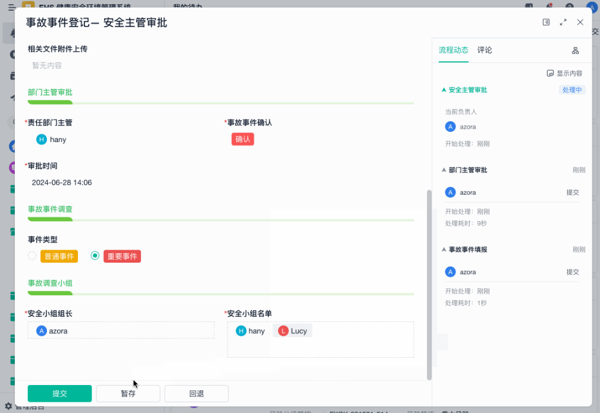Click the 事故事件调查 section heading
Image resolution: width=600 pixels, height=413 pixels.
[x=50, y=209]
